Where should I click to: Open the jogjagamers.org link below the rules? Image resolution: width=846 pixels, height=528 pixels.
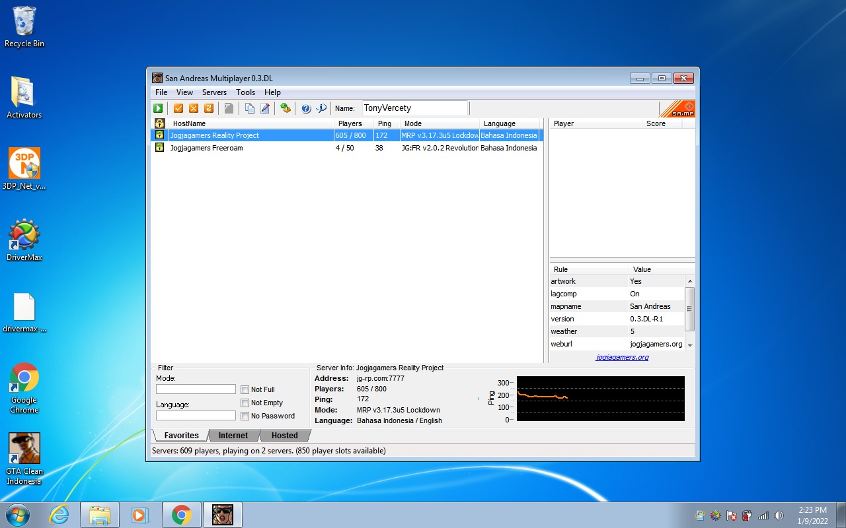point(622,357)
